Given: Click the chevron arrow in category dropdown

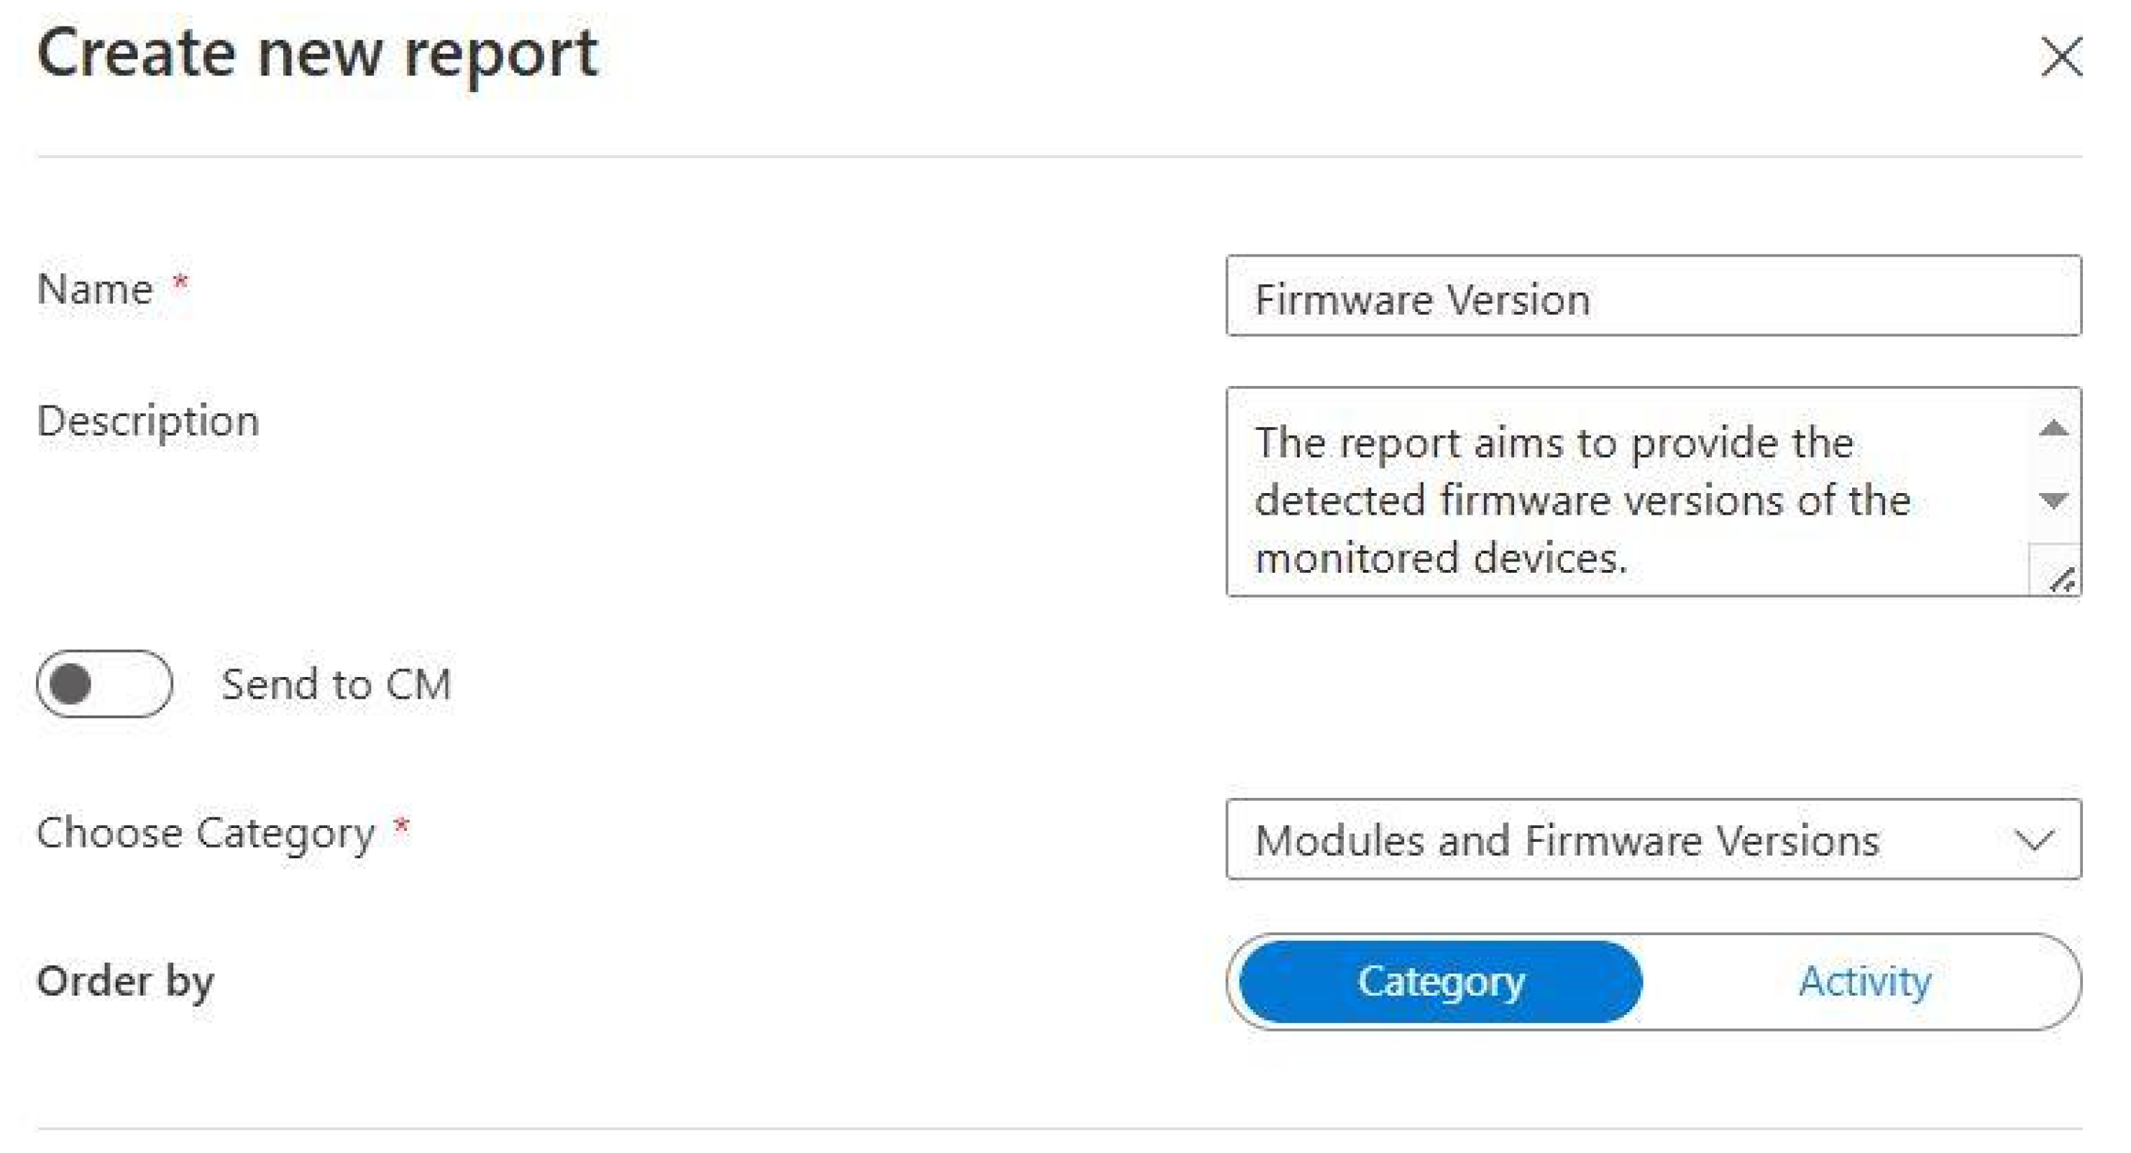Looking at the screenshot, I should [x=2034, y=841].
